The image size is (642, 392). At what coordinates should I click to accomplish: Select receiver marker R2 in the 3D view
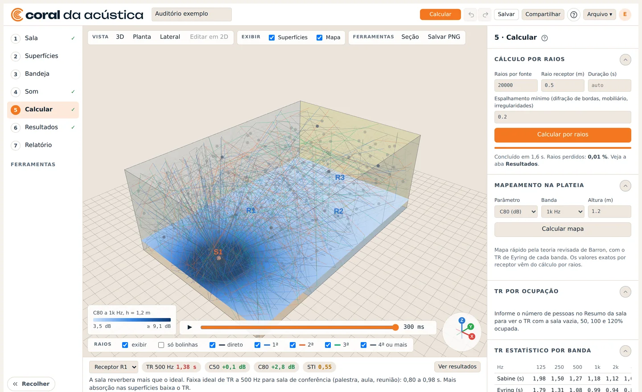pyautogui.click(x=338, y=211)
